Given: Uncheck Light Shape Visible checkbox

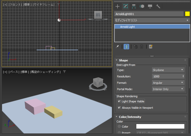Looking at the screenshot, I should (119, 101).
